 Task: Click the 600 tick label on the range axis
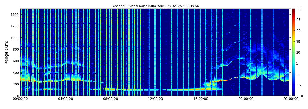(16, 61)
